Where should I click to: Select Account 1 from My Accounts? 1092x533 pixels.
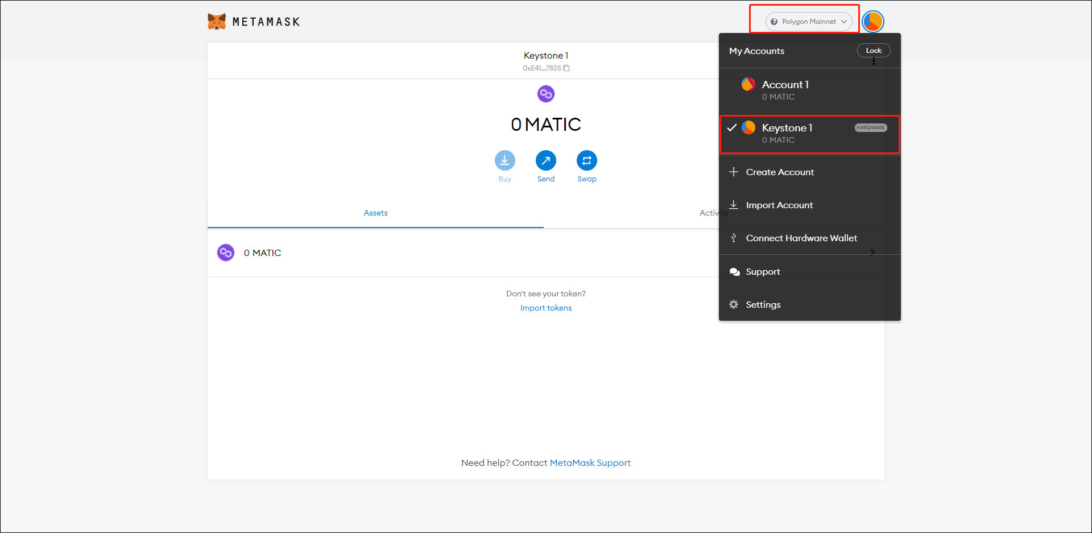coord(785,90)
